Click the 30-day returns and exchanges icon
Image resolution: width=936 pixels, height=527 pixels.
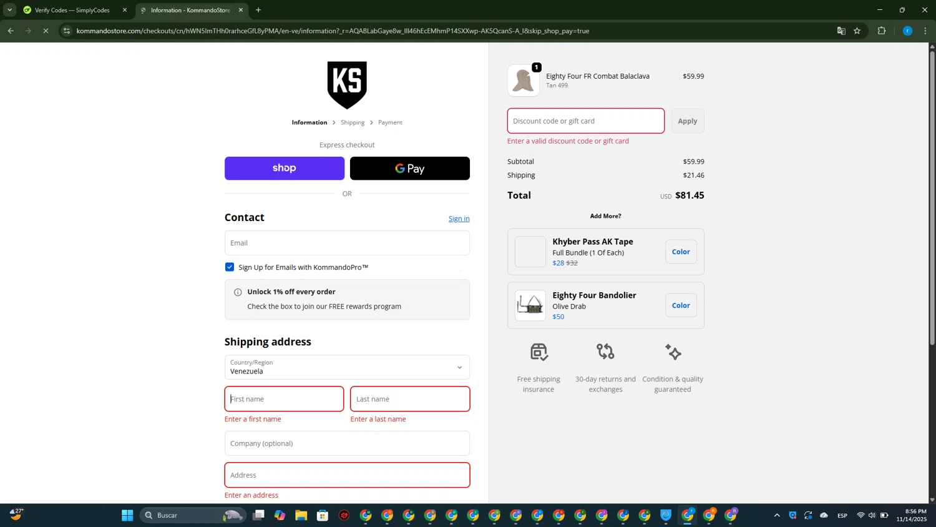point(605,352)
